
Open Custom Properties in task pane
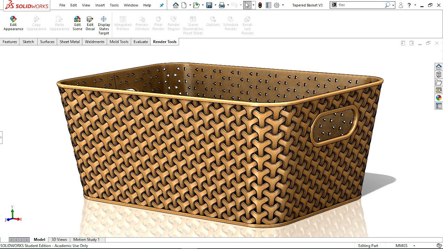[x=439, y=106]
